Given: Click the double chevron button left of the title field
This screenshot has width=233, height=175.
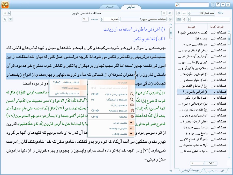Looking at the screenshot, I should click(5, 13).
